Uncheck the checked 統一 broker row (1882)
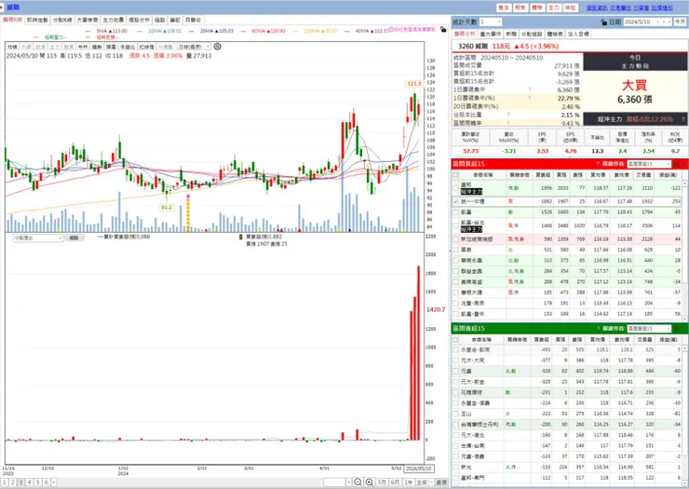 (x=455, y=201)
